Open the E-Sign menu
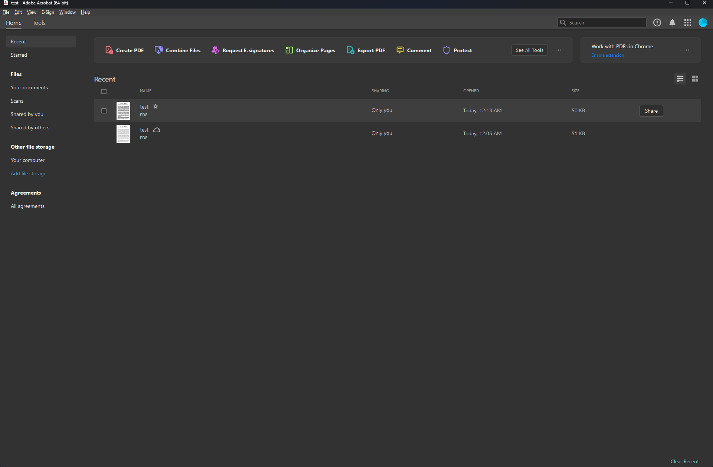This screenshot has width=713, height=467. point(48,12)
